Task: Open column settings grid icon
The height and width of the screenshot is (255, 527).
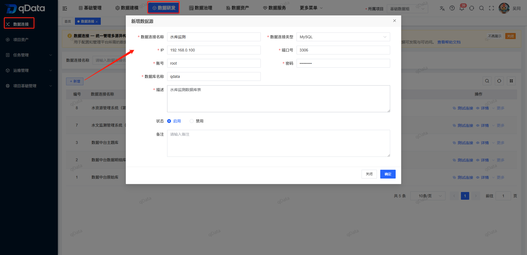Action: pos(511,81)
